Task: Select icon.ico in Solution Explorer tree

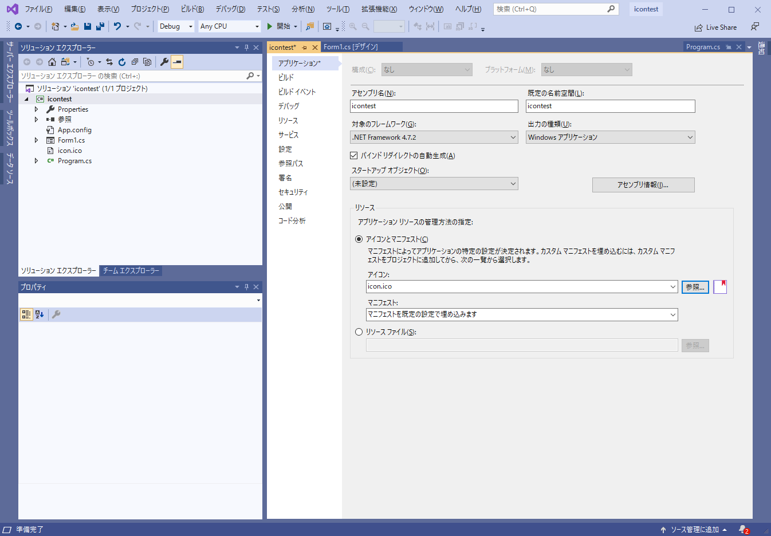Action: point(69,151)
